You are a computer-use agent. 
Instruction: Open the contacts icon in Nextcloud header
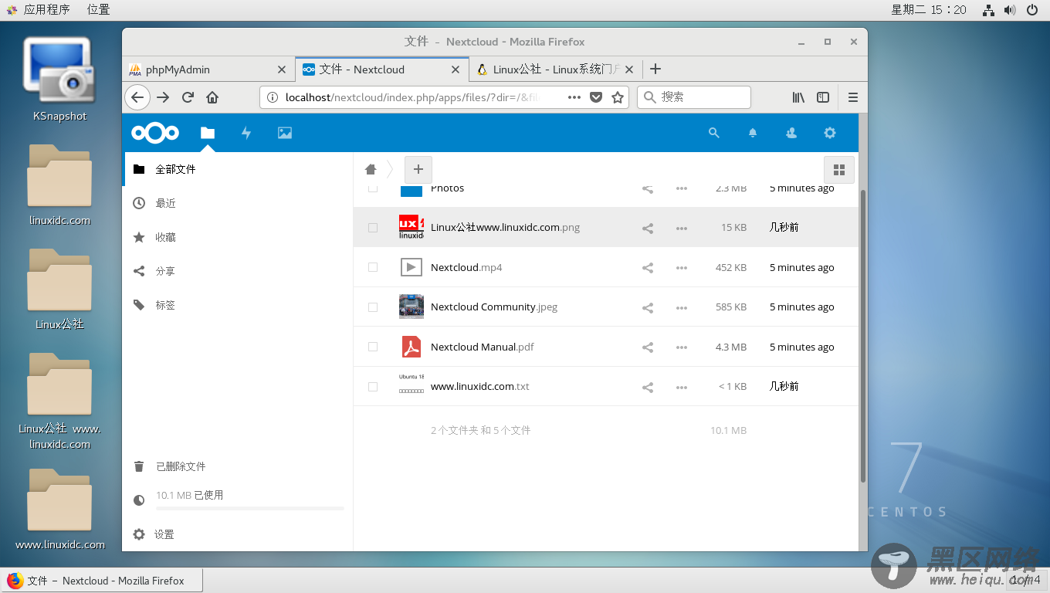pos(791,133)
